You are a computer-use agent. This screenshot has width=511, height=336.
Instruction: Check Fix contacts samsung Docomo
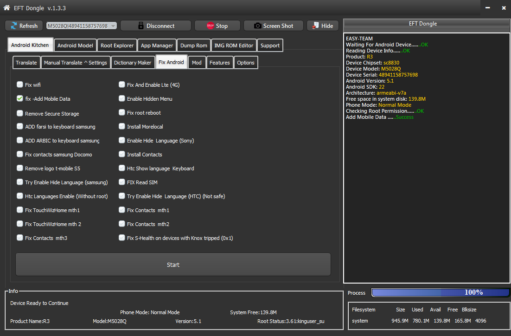[x=20, y=154]
